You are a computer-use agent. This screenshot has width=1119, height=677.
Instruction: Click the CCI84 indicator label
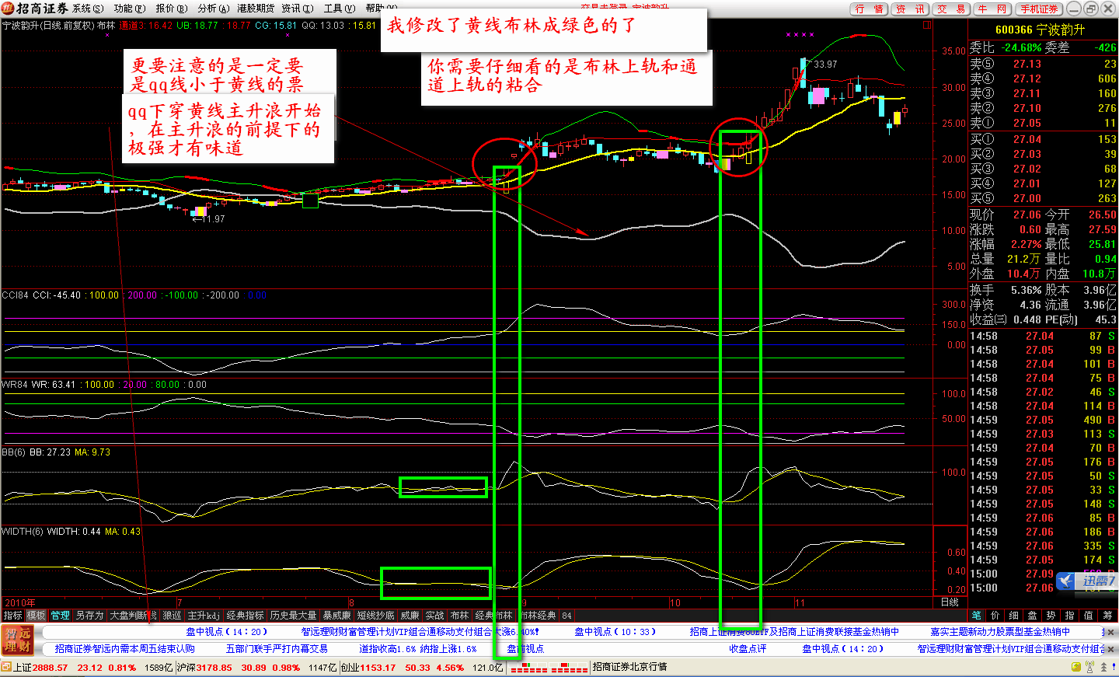coord(15,295)
